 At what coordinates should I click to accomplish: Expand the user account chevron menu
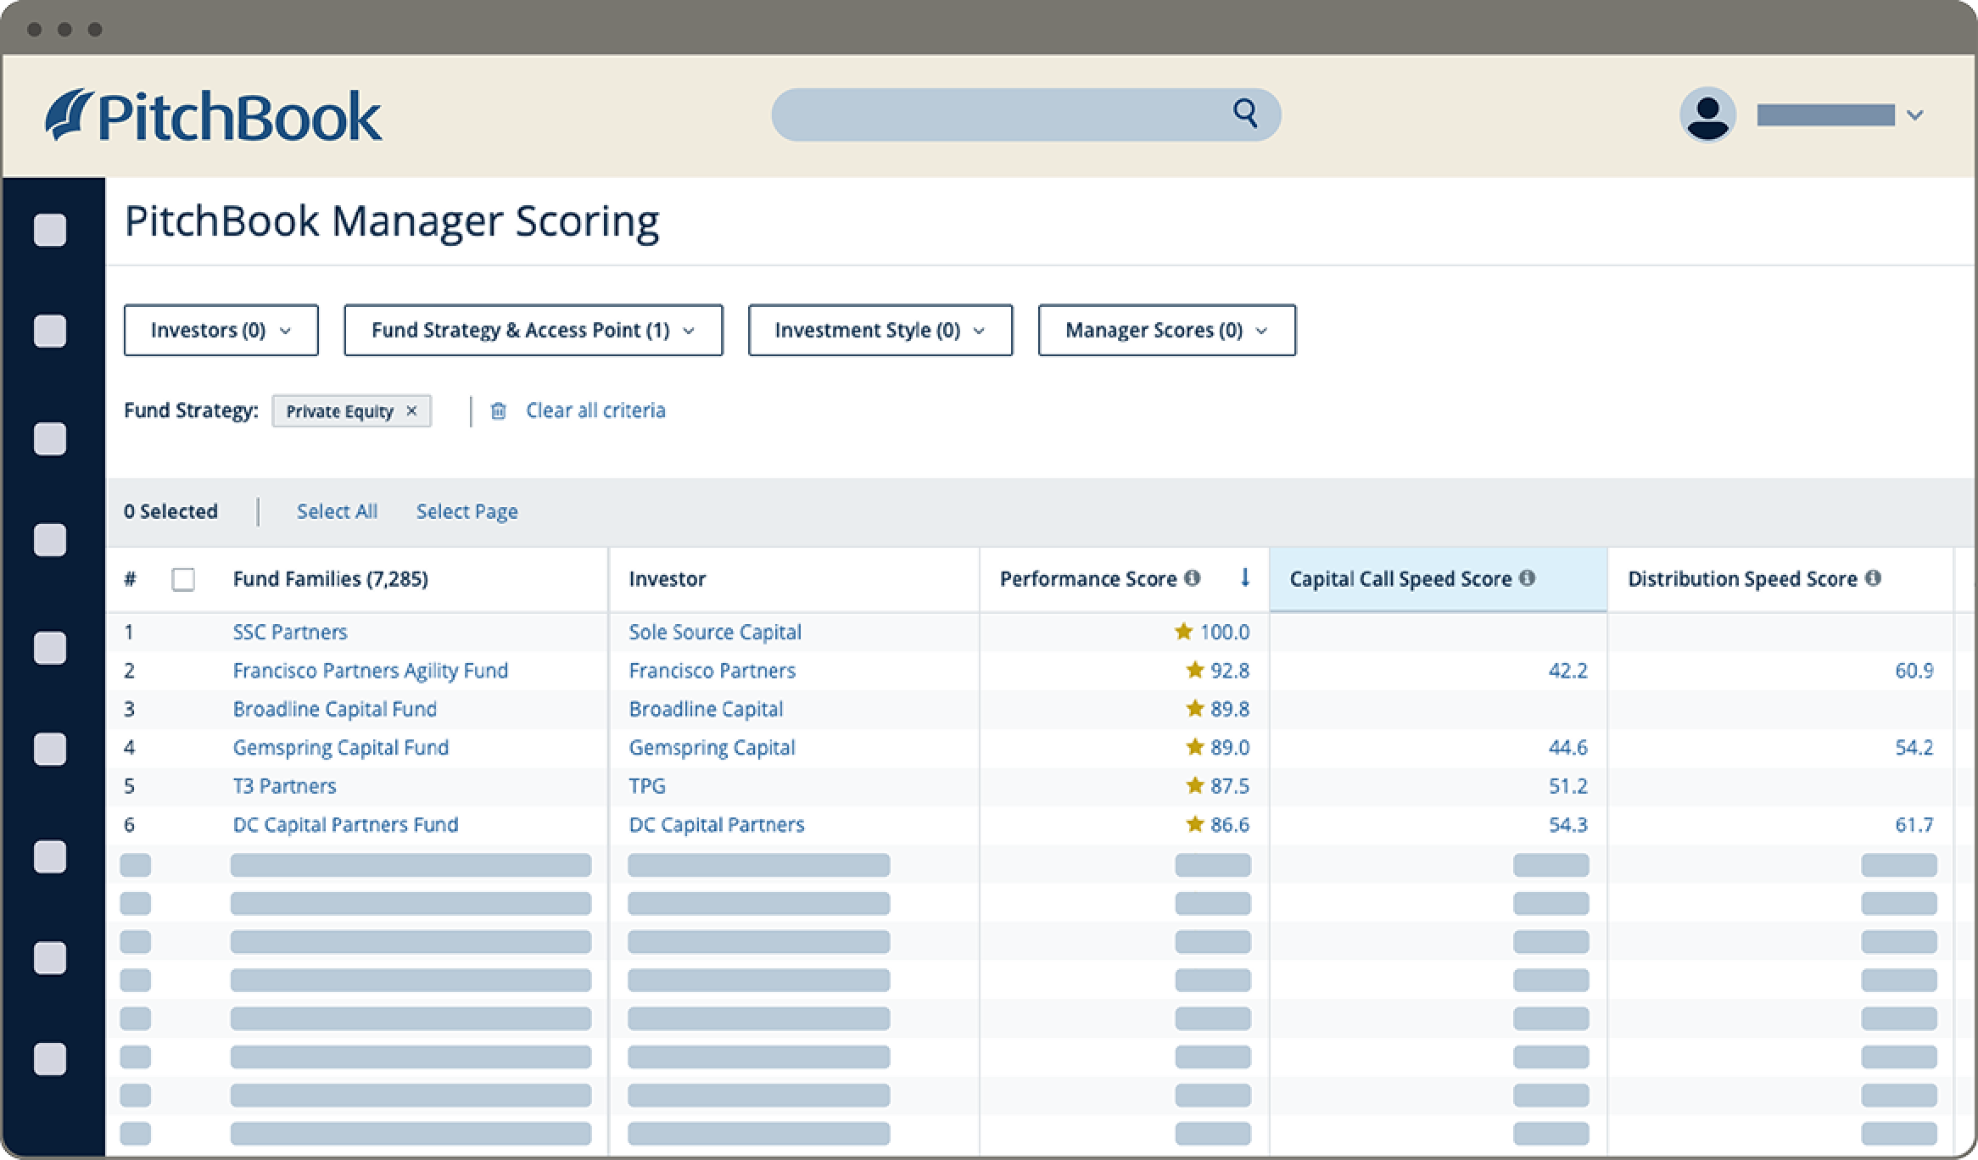click(1914, 115)
